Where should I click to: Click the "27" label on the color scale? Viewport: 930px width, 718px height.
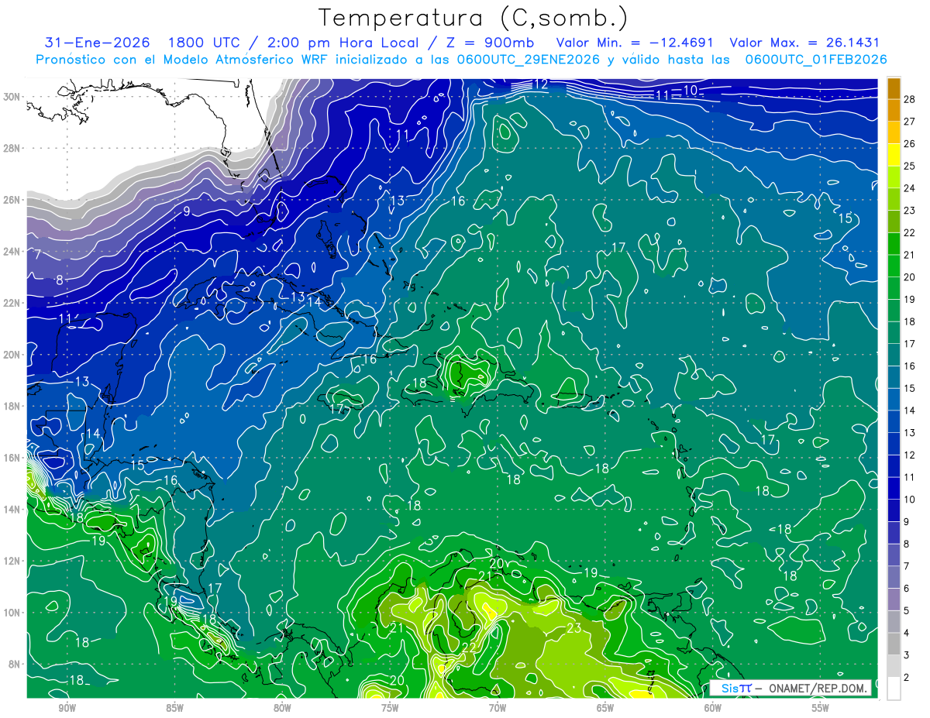[911, 121]
